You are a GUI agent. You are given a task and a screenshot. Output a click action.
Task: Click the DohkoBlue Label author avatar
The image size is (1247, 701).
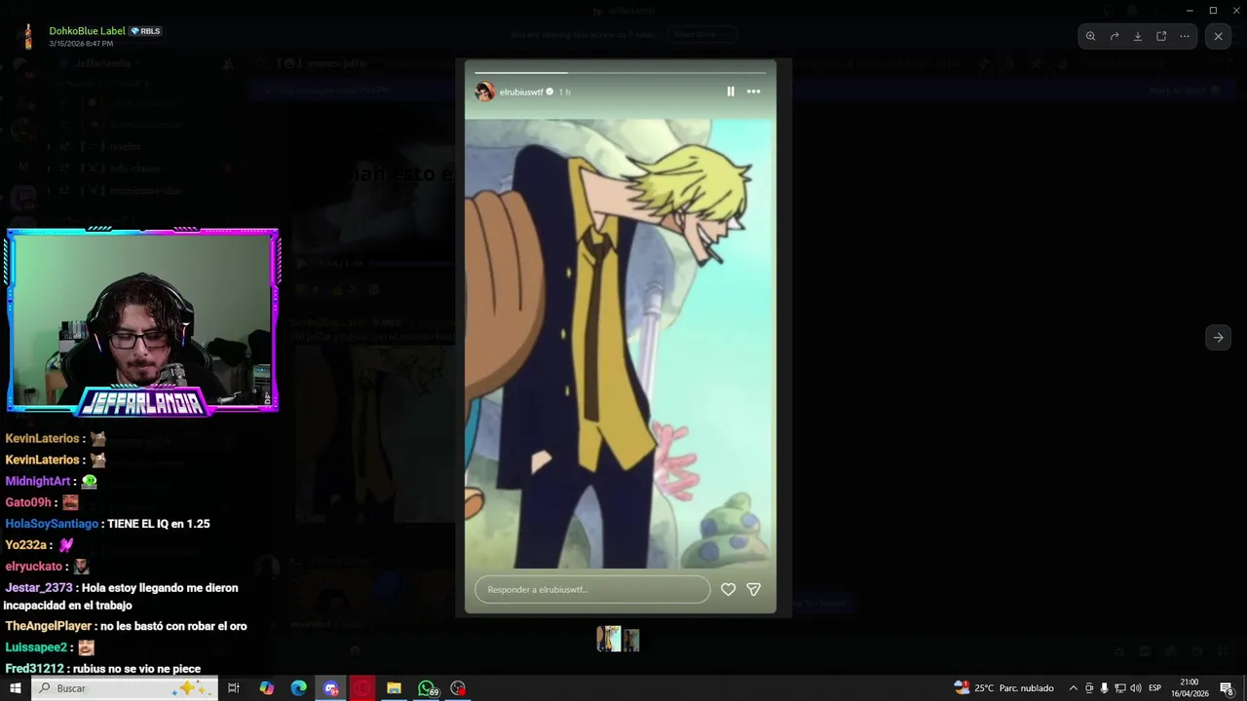28,37
